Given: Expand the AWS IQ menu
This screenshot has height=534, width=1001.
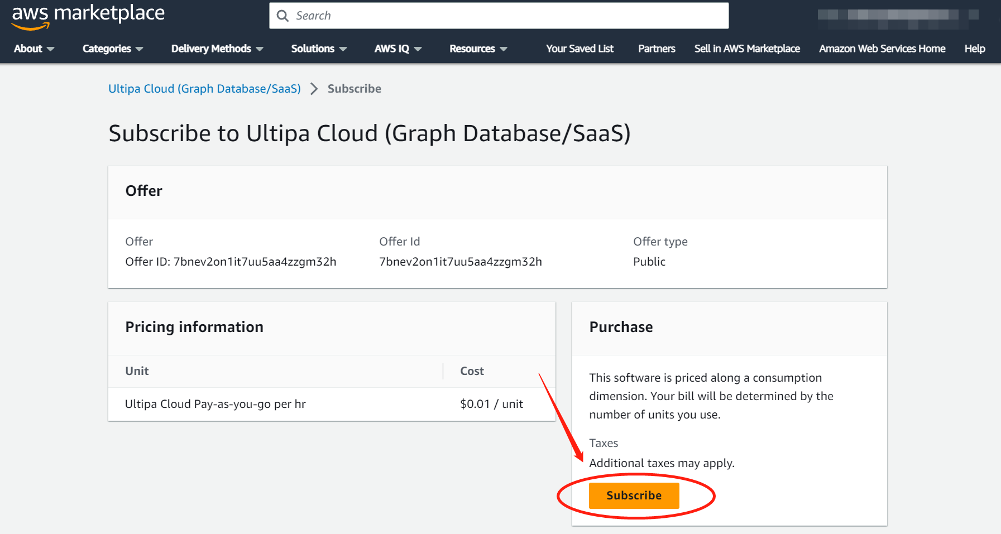Looking at the screenshot, I should (x=398, y=49).
